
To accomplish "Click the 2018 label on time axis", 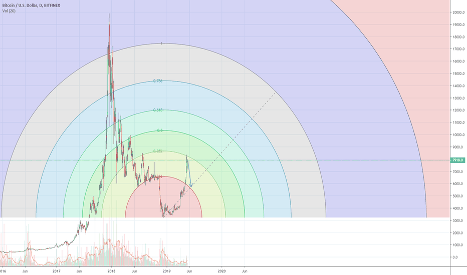I will coord(111,271).
